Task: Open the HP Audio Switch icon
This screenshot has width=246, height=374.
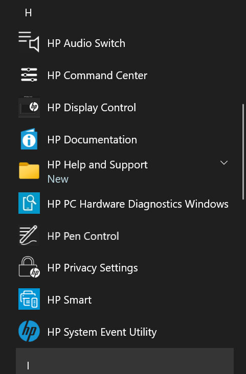Action: coord(29,42)
